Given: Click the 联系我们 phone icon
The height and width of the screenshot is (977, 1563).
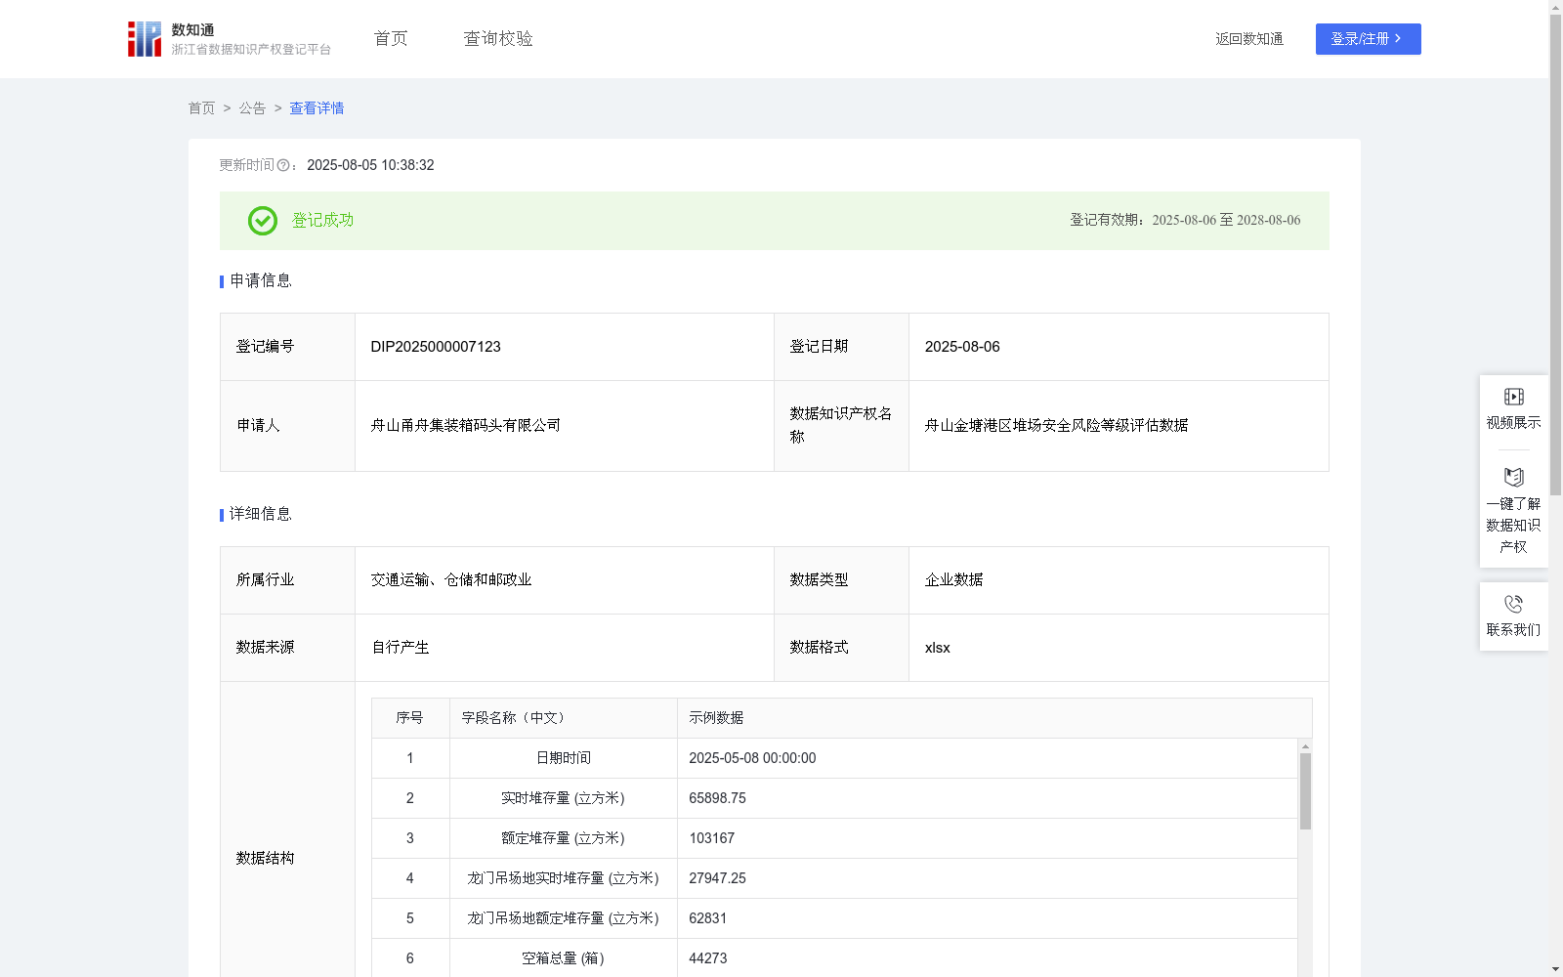Looking at the screenshot, I should (1513, 602).
